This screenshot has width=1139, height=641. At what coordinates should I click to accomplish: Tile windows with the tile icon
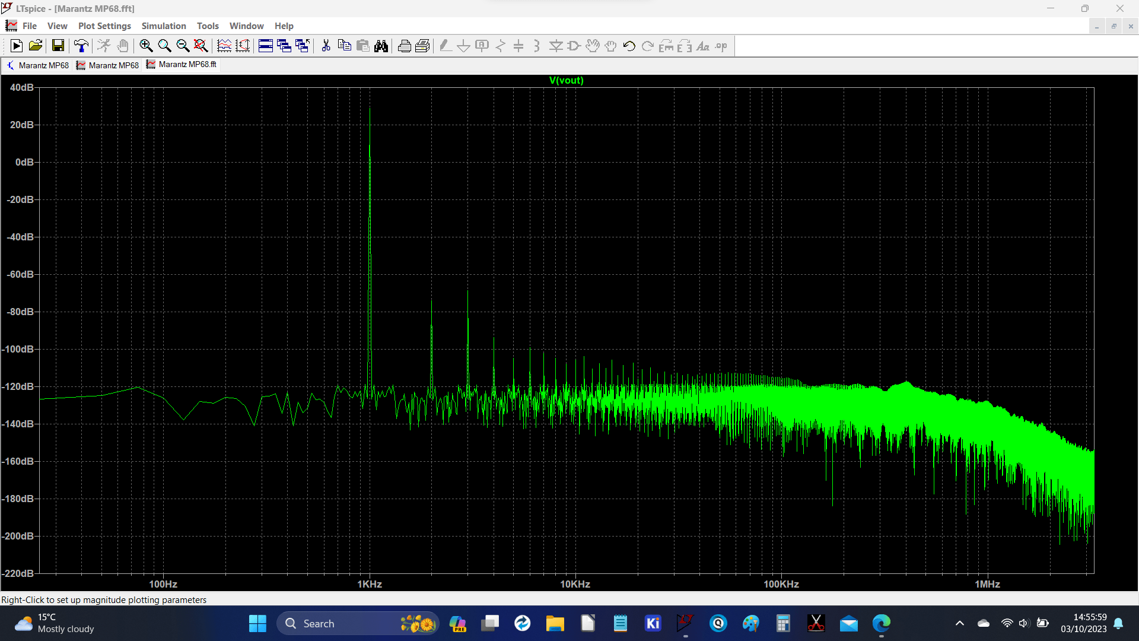click(x=266, y=46)
